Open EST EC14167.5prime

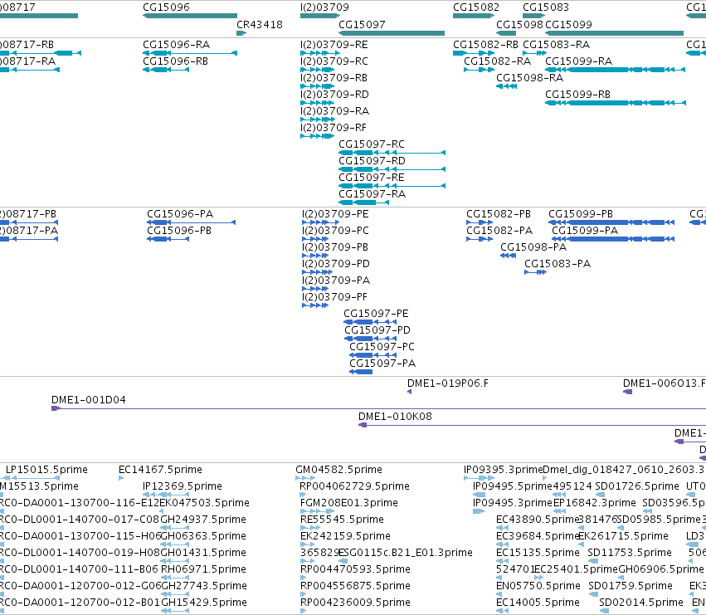coord(160,470)
